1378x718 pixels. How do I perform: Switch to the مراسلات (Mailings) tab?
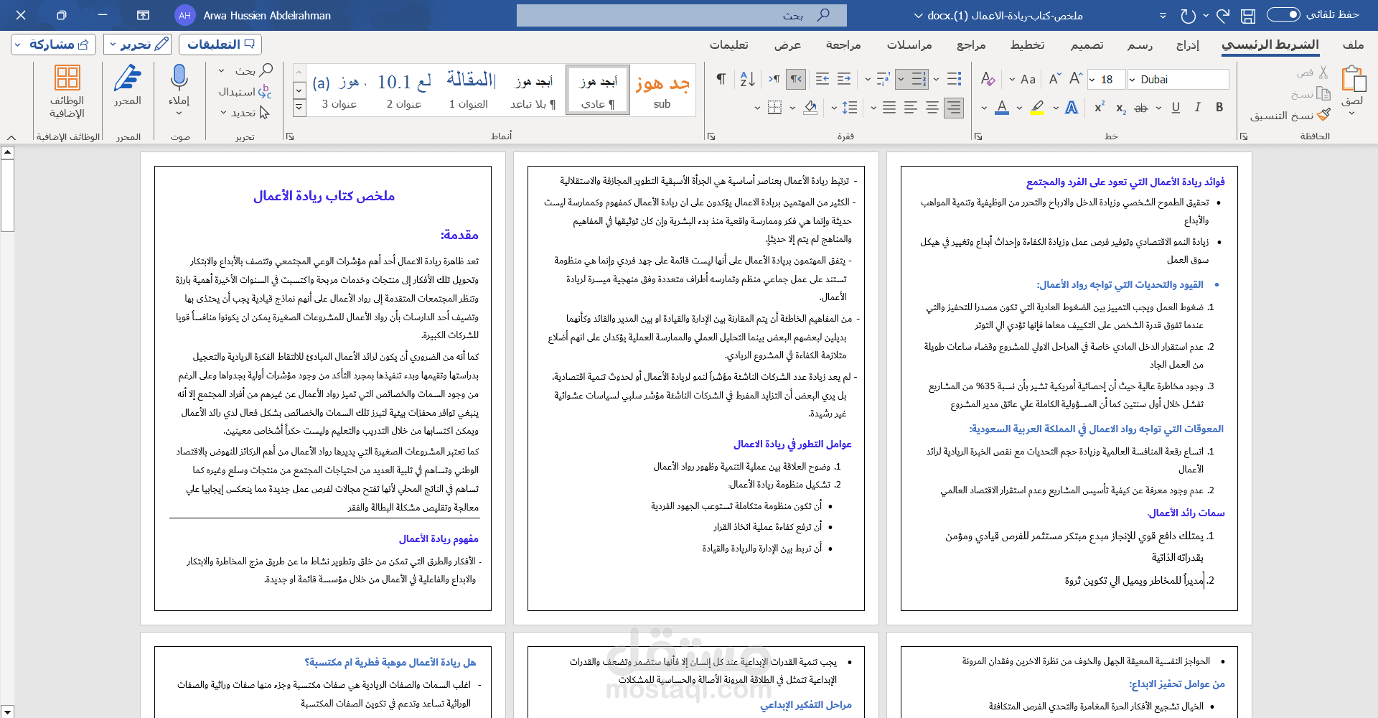[x=909, y=45]
